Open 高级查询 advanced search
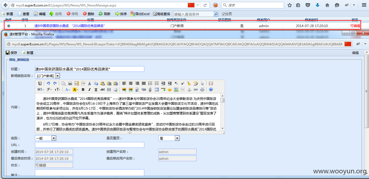The width and height of the screenshot is (369, 179). (162, 14)
